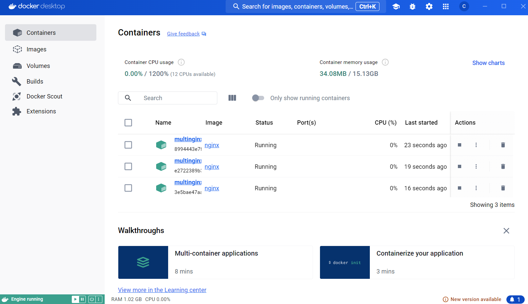The height and width of the screenshot is (304, 528).
Task: Select checkbox for container 3e5bae47a
Action: [x=128, y=188]
